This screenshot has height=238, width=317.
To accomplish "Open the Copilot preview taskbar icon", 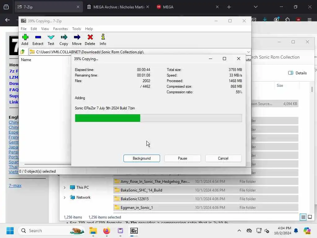I will [307, 231].
